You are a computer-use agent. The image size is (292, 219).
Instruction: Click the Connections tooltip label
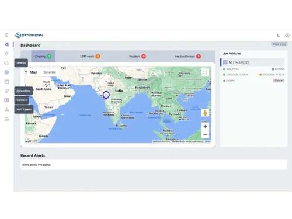(23, 91)
